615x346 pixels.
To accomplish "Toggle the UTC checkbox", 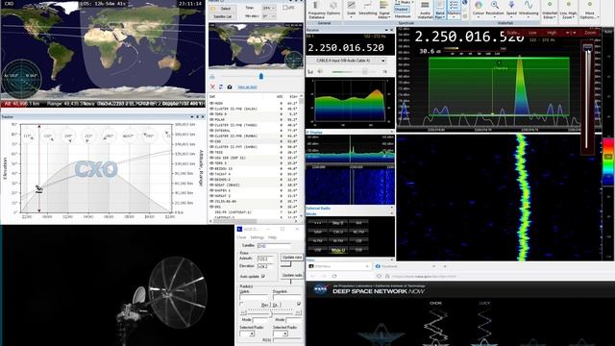I will pyautogui.click(x=285, y=8).
